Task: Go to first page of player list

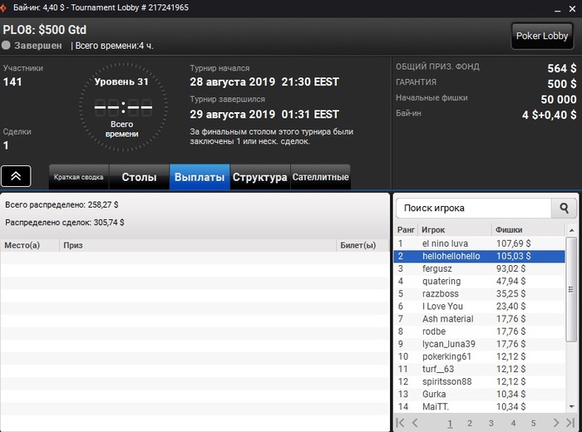Action: tap(400, 423)
